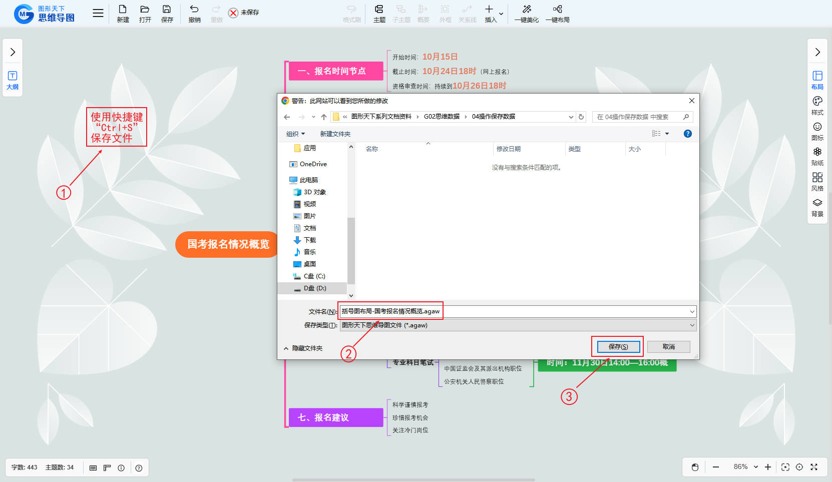Click the 一键布局 auto layout icon
The image size is (832, 482).
pos(557,13)
